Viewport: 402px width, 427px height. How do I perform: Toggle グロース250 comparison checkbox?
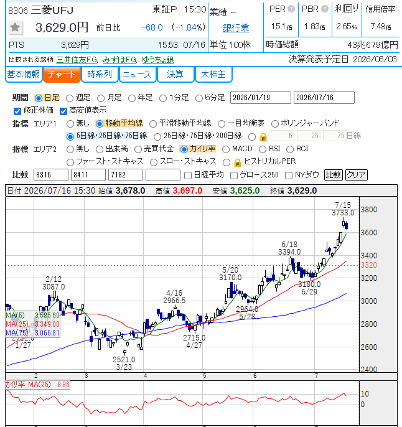point(234,176)
